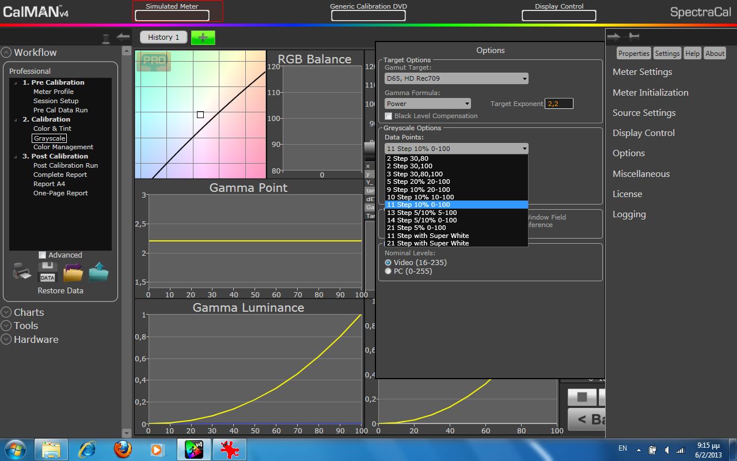Click the pin icon on left panel
Viewport: 737px width, 461px height.
(x=106, y=39)
